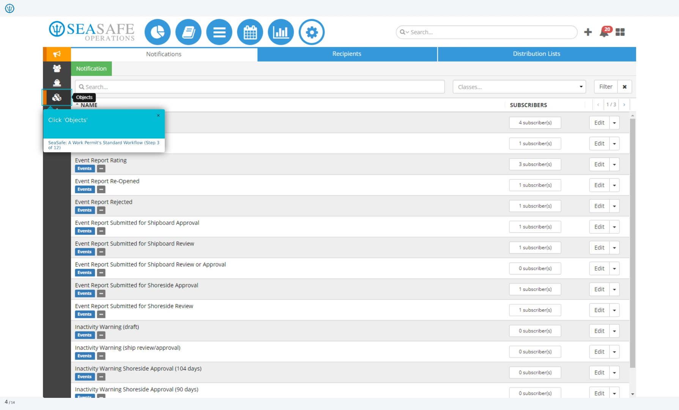Open the list menu icon
Screen dimensions: 679x410
pos(219,32)
